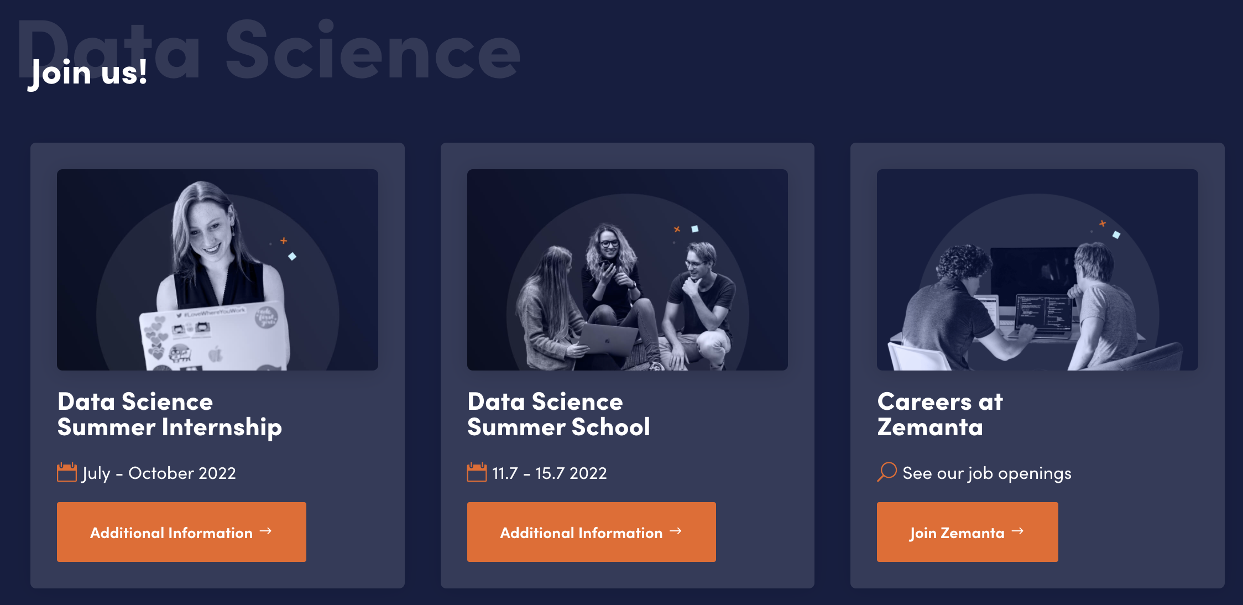Click the Join Zemanta button
1243x605 pixels.
pyautogui.click(x=967, y=531)
